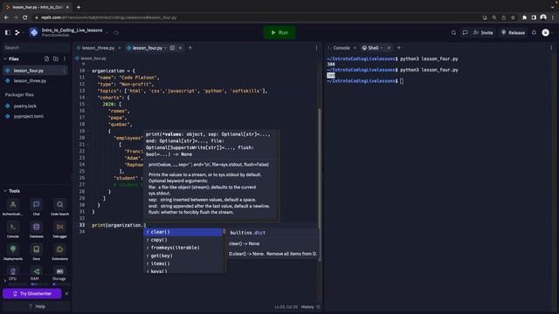
Task: Open the Deployments tool
Action: (13, 252)
